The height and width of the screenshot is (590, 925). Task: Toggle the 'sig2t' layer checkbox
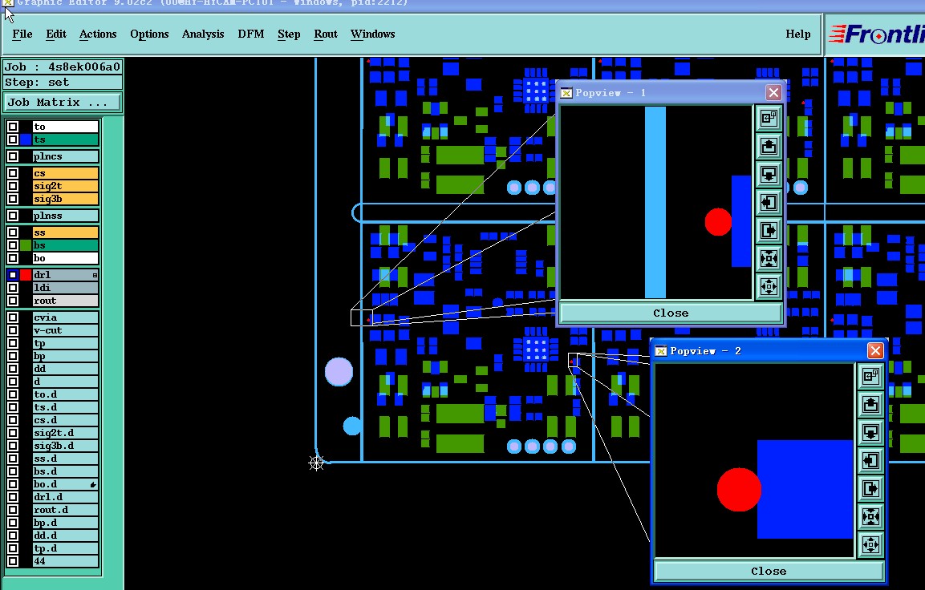[x=12, y=186]
